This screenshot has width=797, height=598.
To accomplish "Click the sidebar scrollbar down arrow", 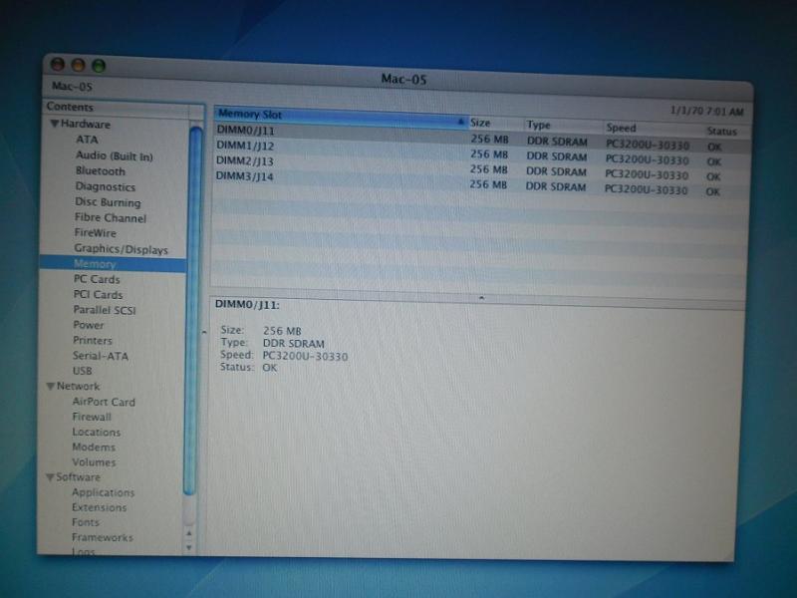I will (189, 547).
